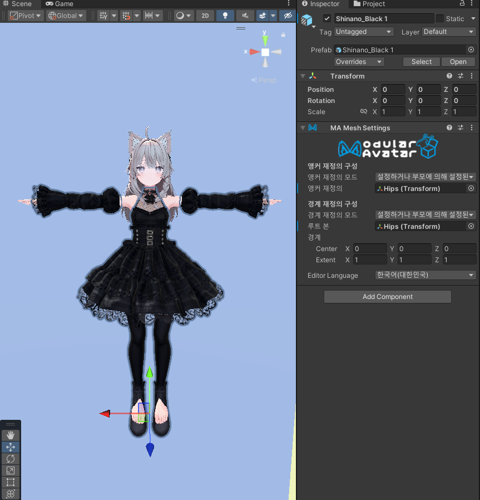Click the Add Component button
Image resolution: width=480 pixels, height=500 pixels.
[x=387, y=297]
